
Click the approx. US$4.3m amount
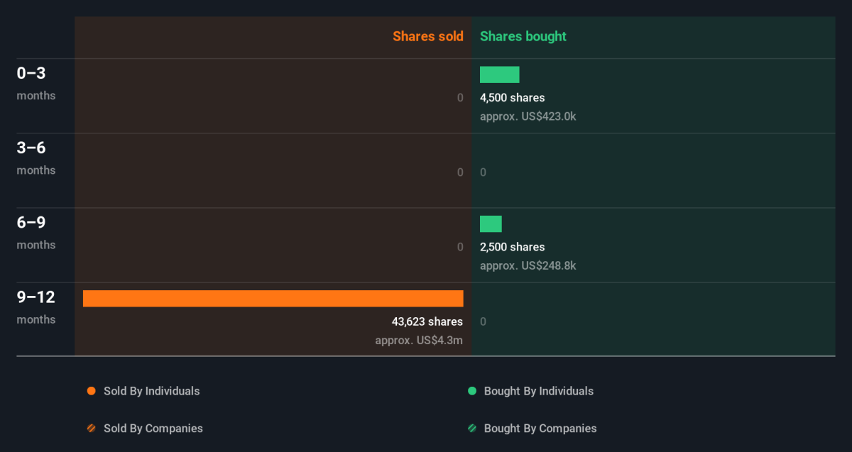pos(419,340)
